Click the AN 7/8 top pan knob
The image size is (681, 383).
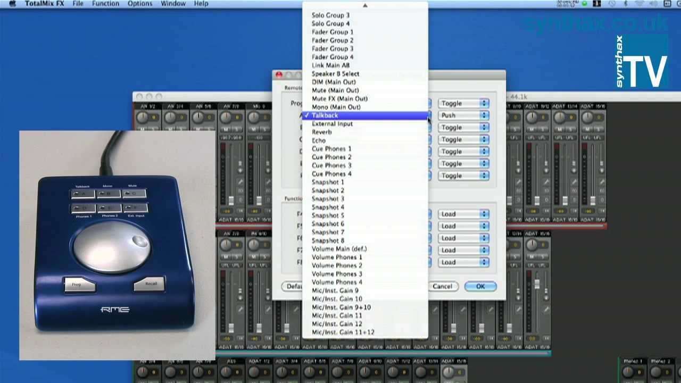(226, 117)
